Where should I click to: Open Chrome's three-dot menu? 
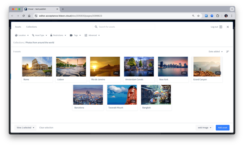tap(232, 16)
